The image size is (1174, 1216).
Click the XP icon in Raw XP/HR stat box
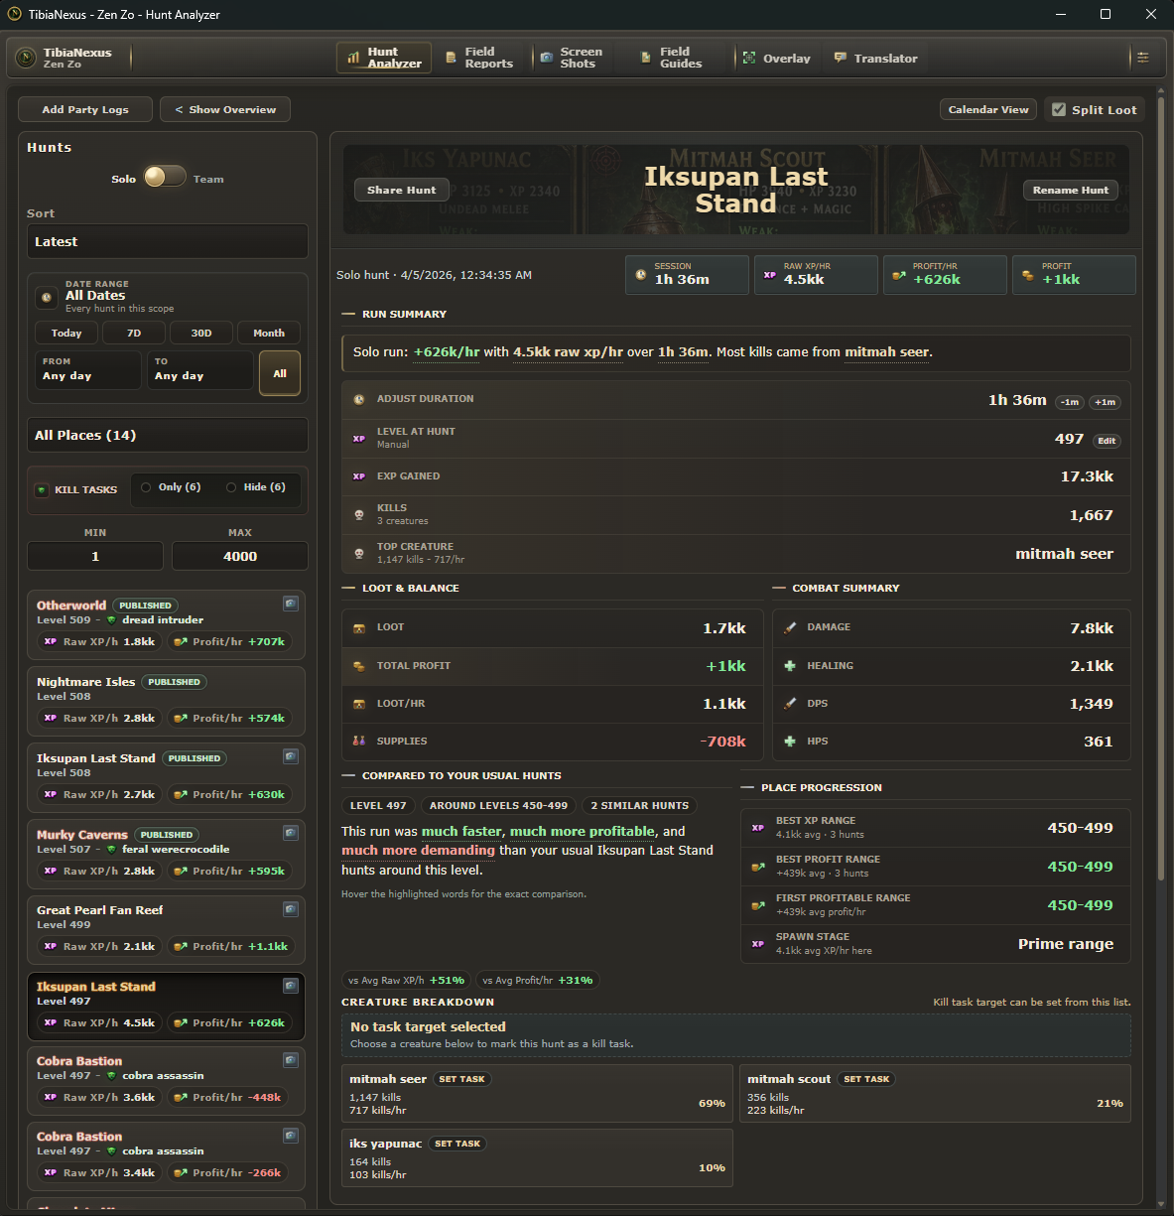(770, 275)
